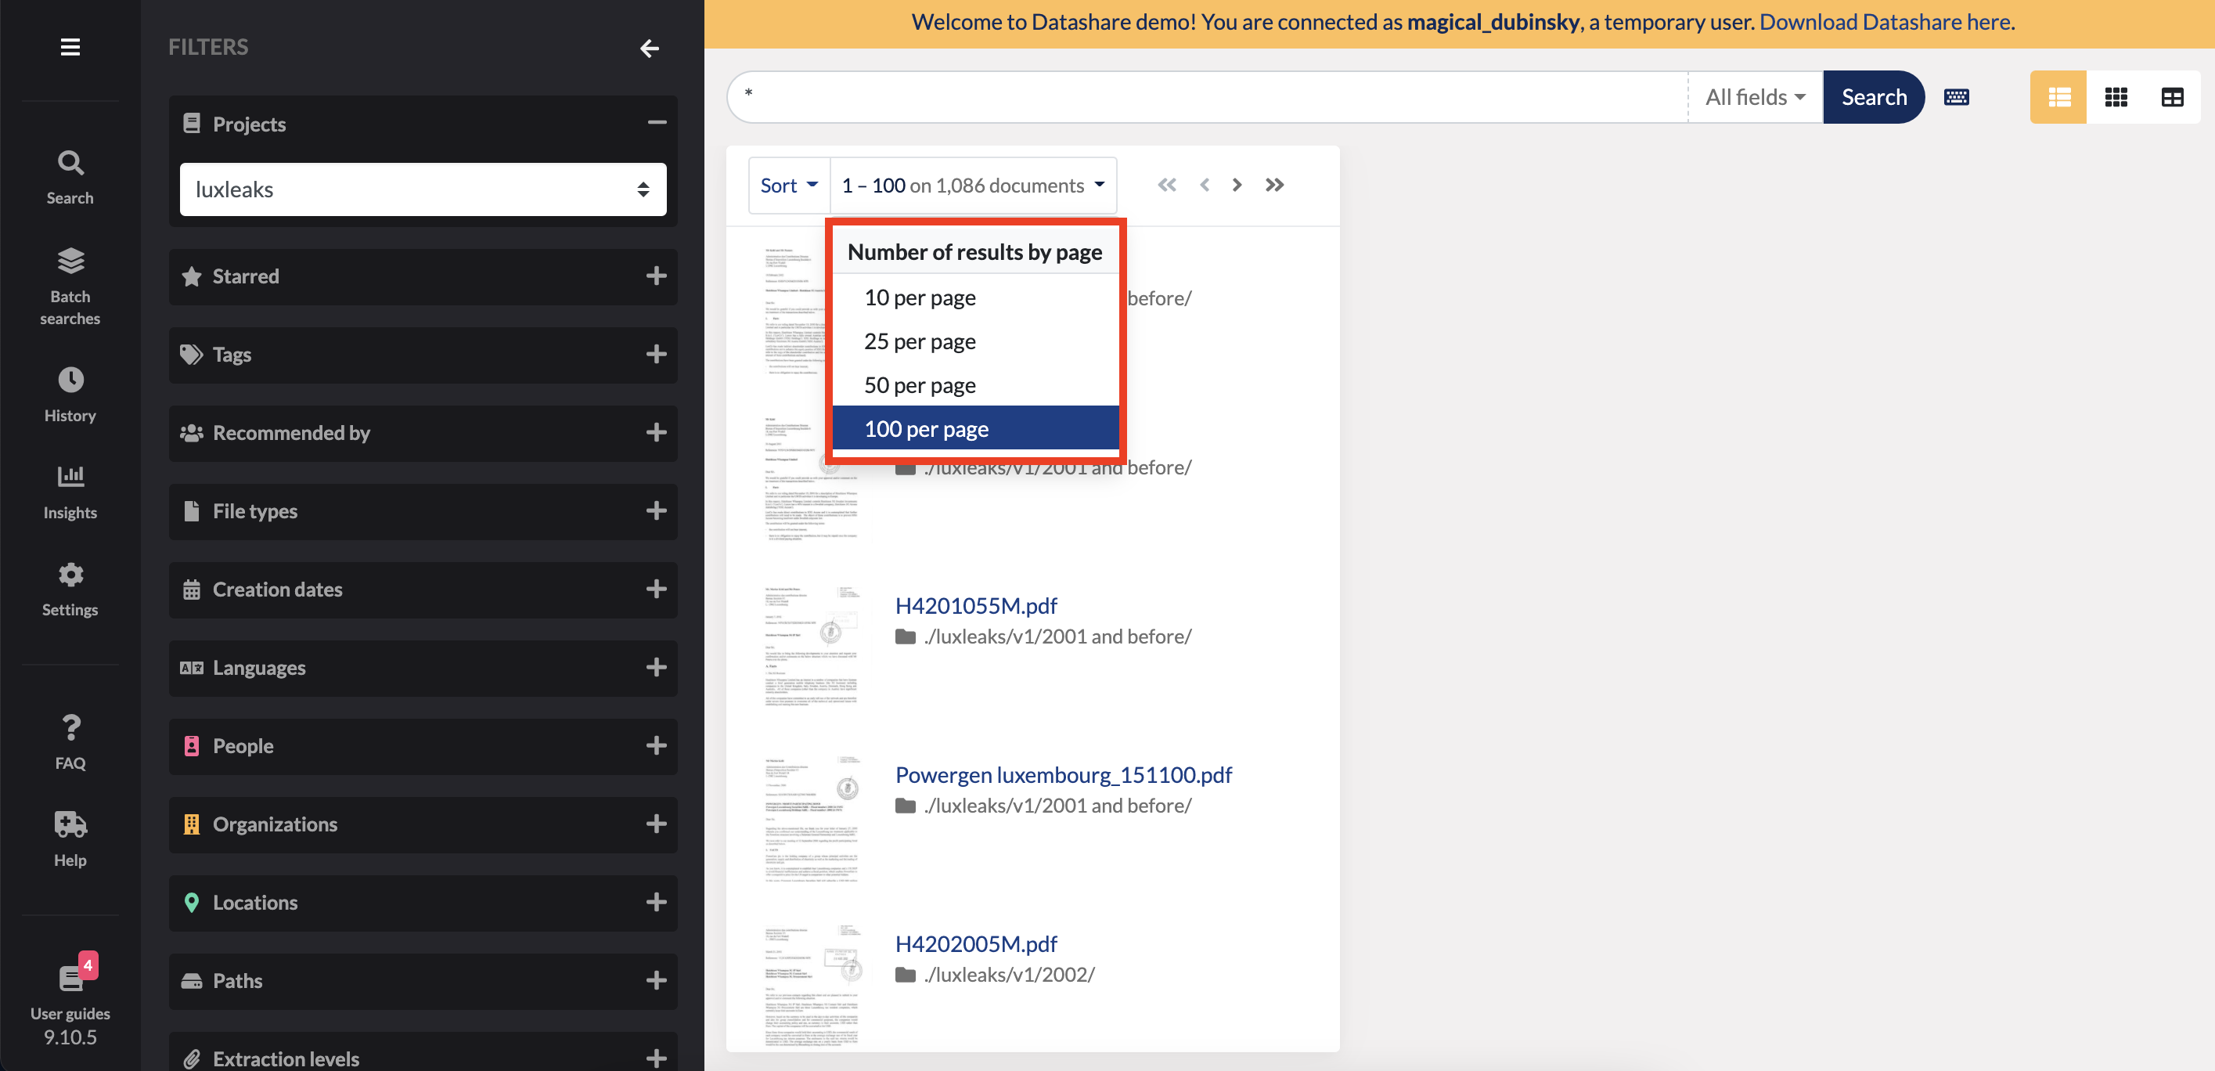Click the H4201055M.pdf thumbnail preview
Screen dimensions: 2215x1071
[x=812, y=647]
